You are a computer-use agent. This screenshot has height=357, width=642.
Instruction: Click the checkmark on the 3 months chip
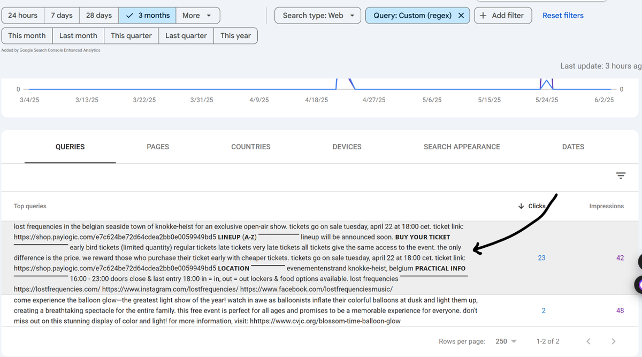click(x=129, y=16)
